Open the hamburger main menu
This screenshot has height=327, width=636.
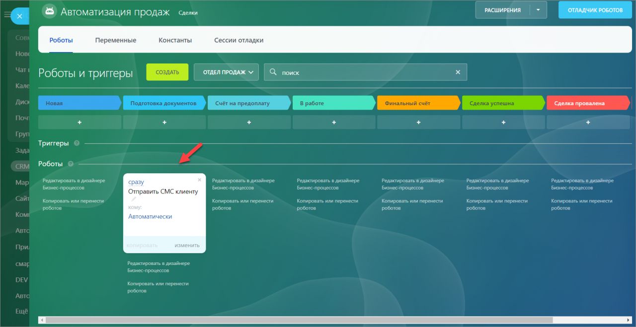[7, 15]
